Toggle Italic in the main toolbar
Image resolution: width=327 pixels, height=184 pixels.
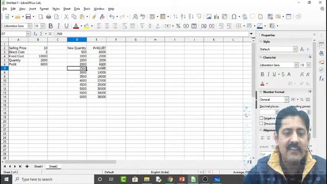pos(59,26)
